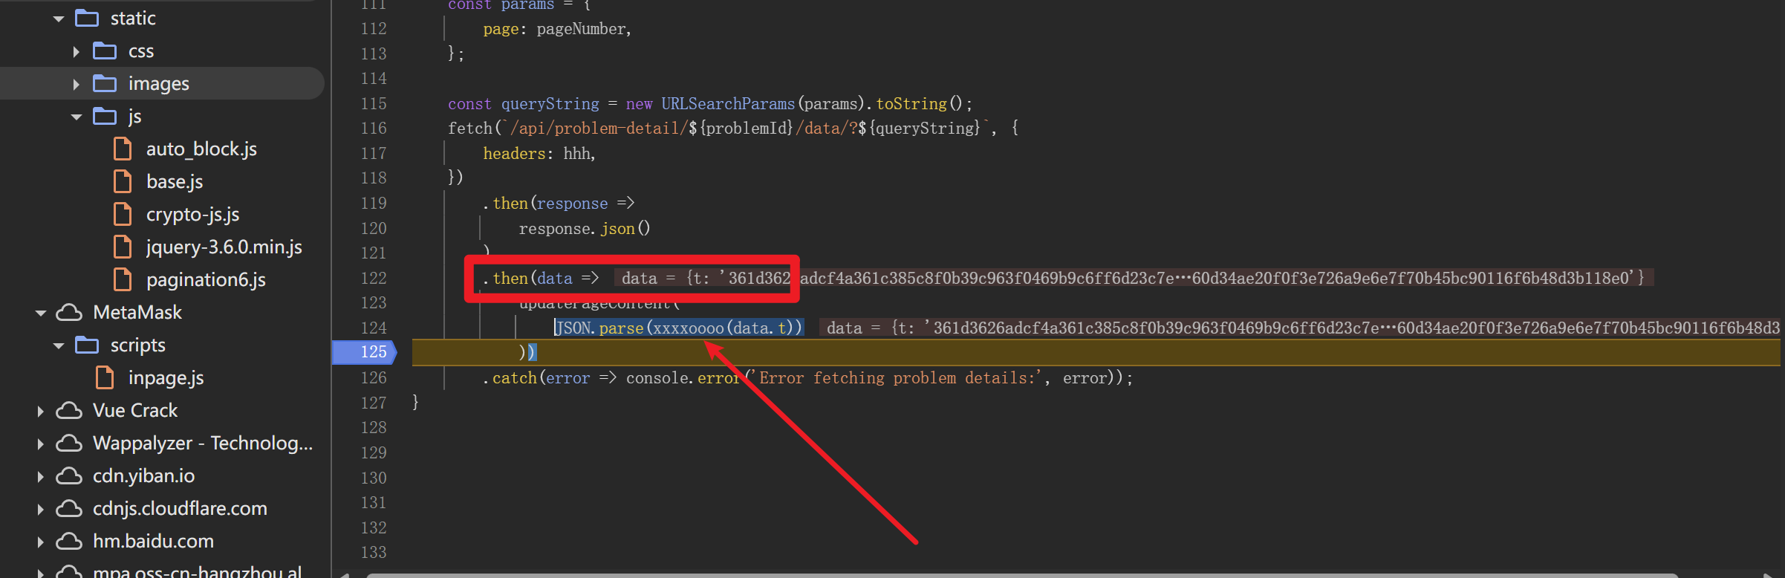Click the scripts folder icon under MetaMask
The image size is (1785, 578).
(87, 345)
